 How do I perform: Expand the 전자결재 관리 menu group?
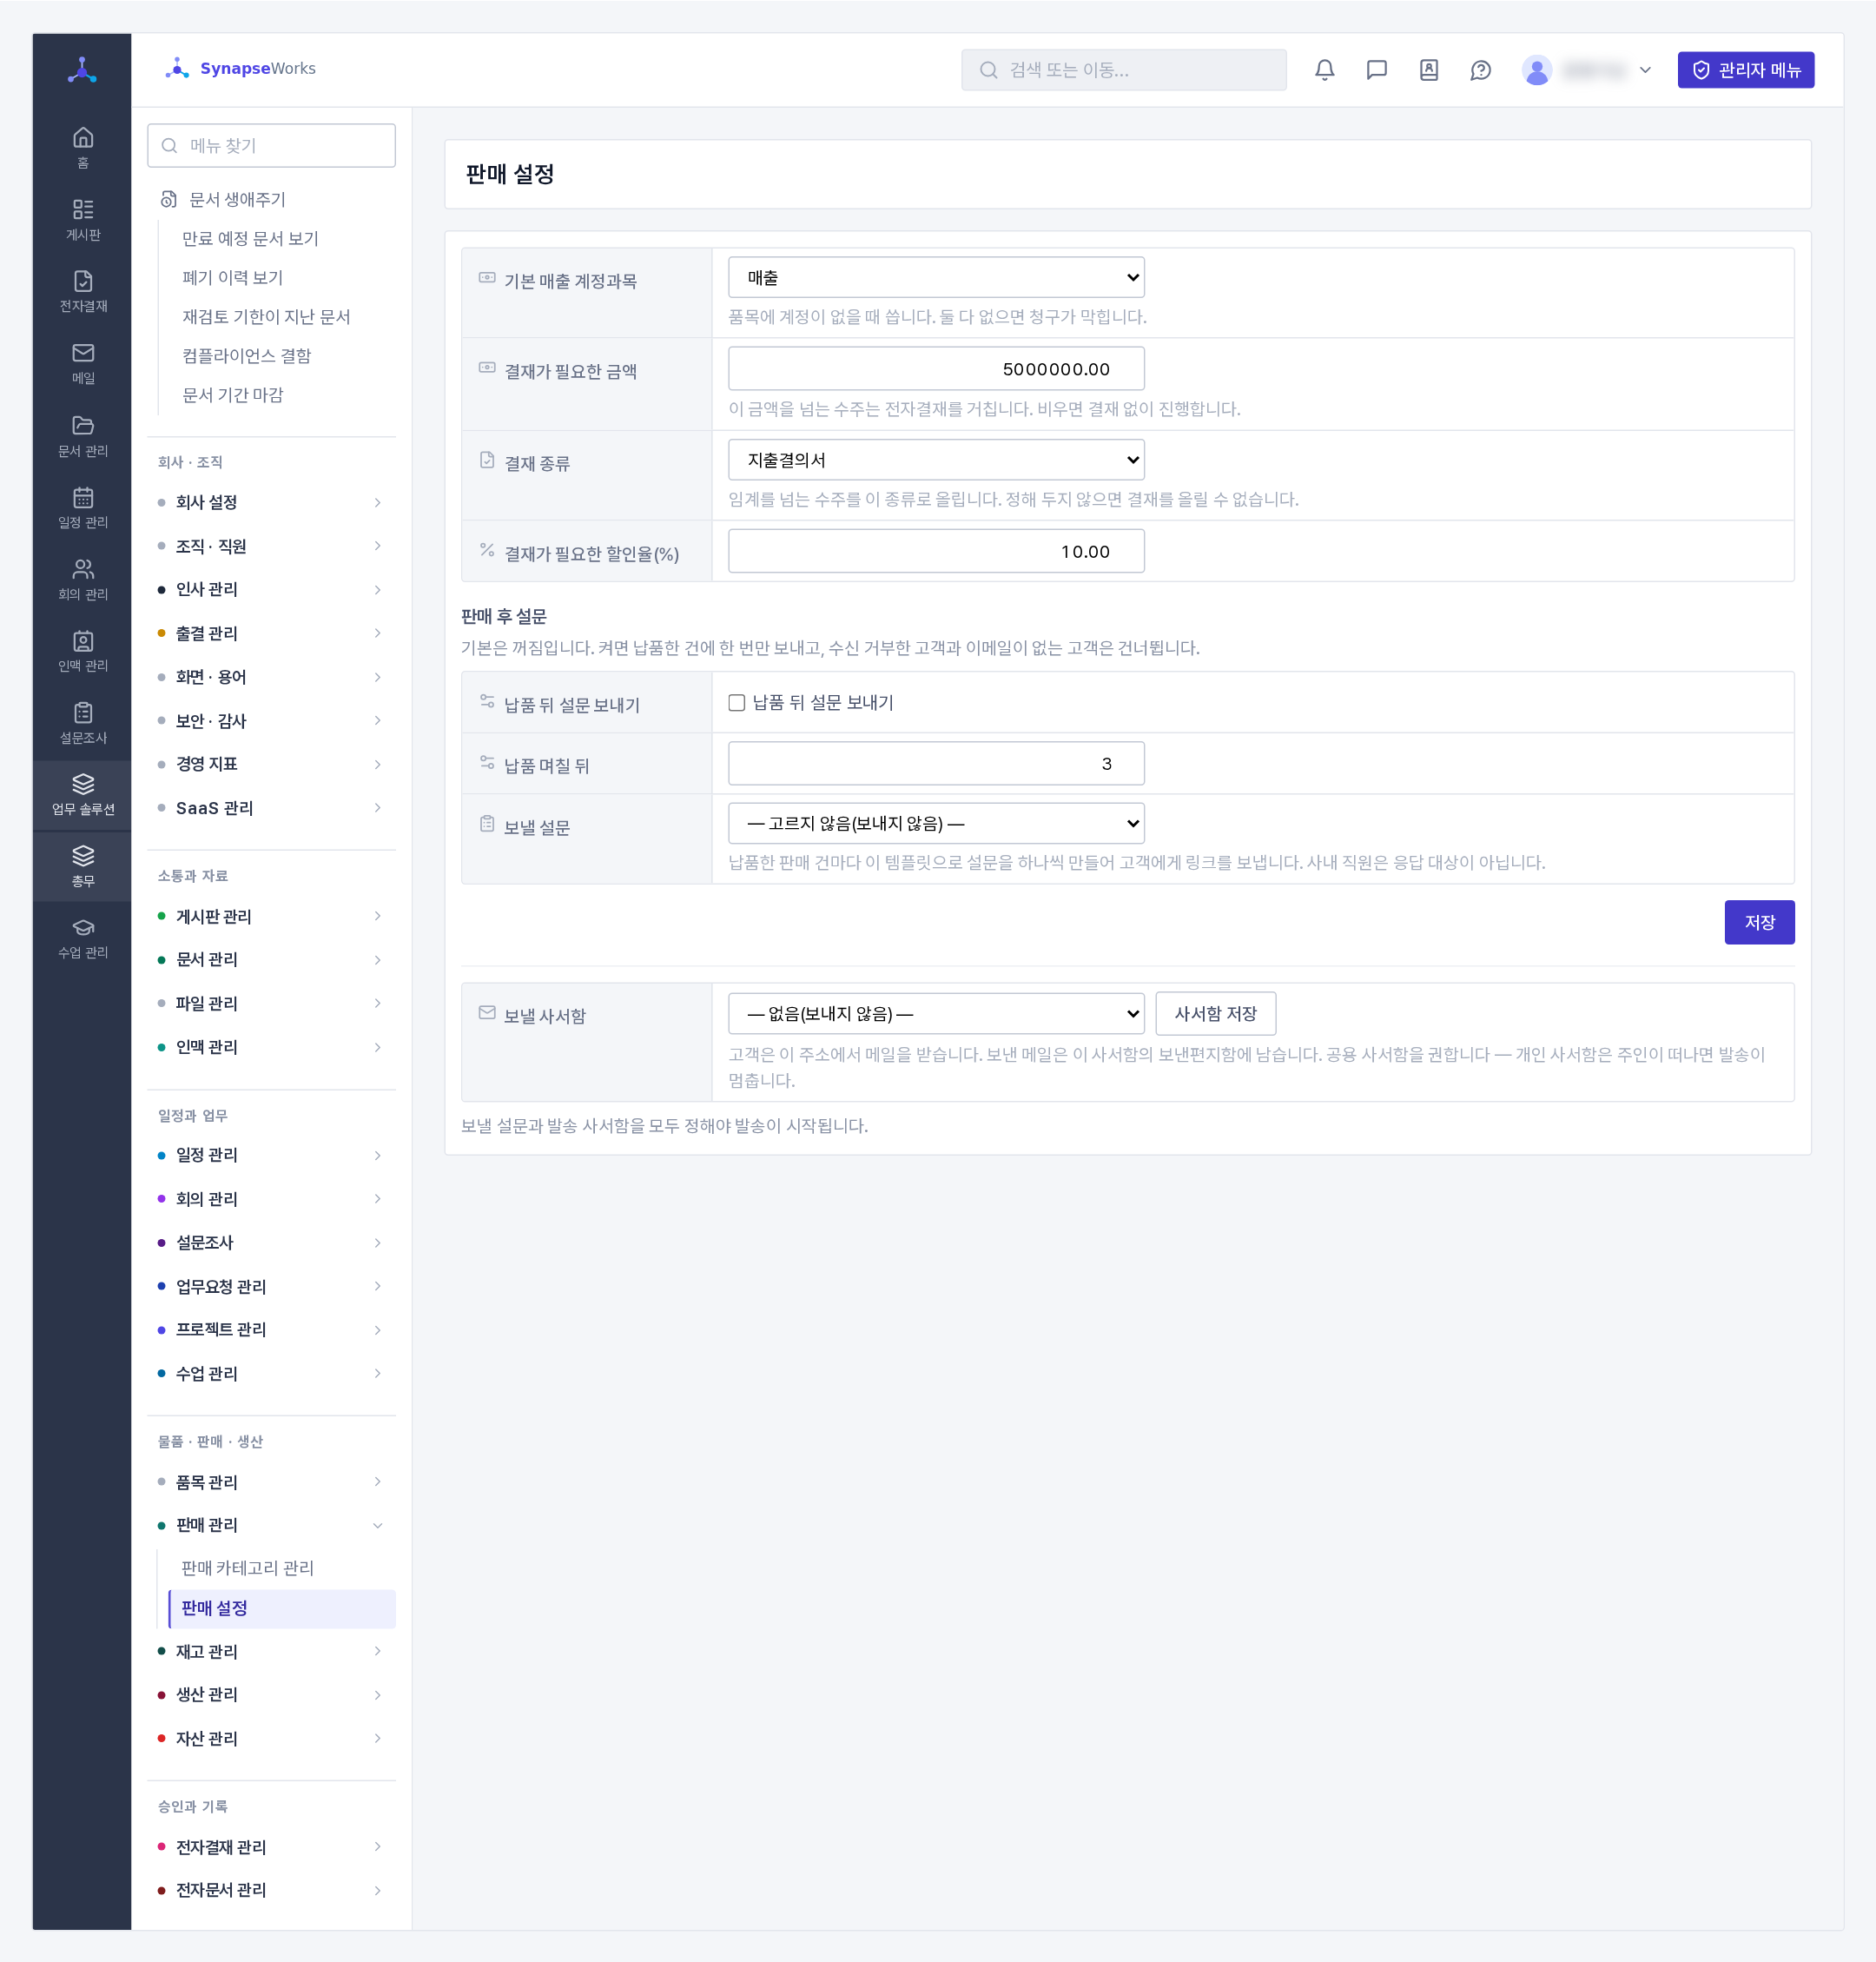(x=271, y=1847)
